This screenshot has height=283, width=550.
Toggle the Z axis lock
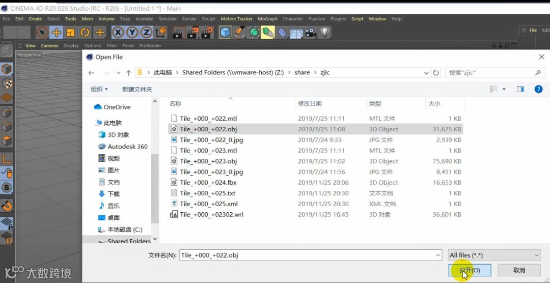(x=146, y=33)
